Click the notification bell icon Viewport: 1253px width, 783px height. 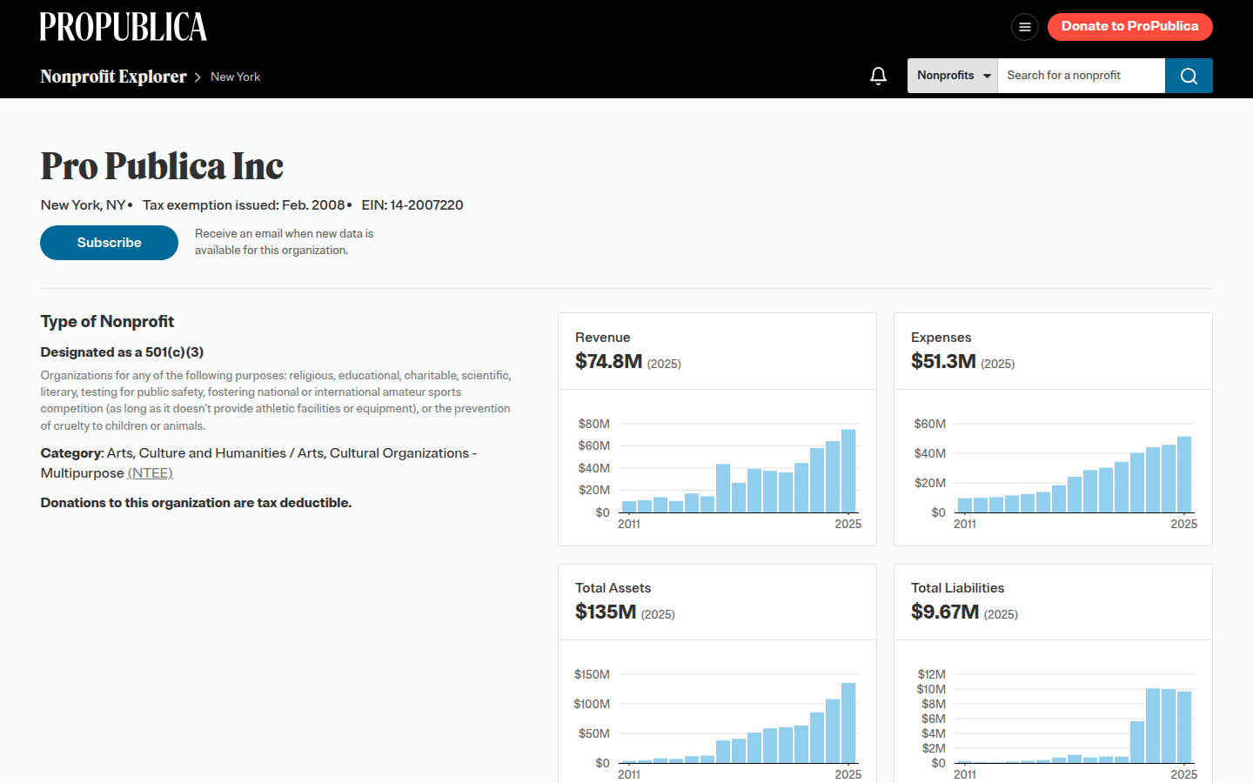[x=879, y=76]
